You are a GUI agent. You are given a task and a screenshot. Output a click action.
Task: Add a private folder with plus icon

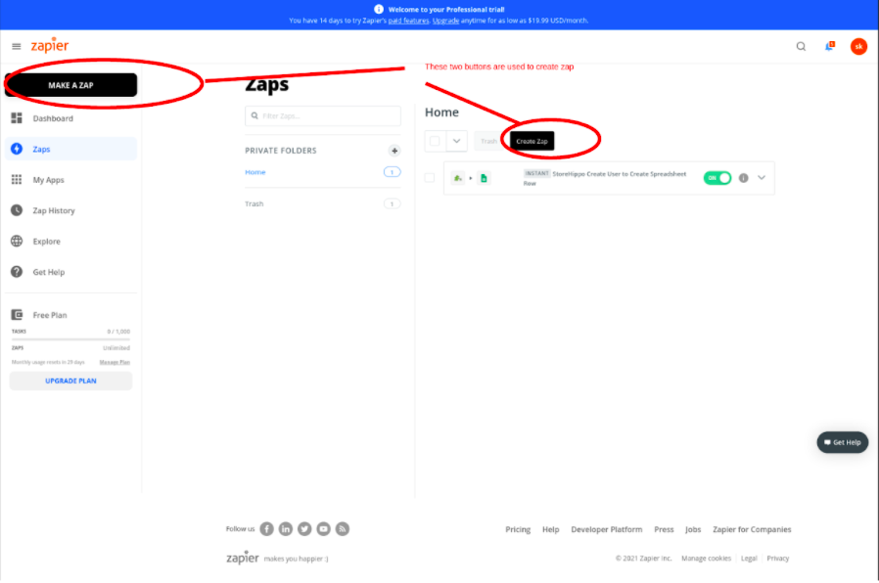point(394,151)
